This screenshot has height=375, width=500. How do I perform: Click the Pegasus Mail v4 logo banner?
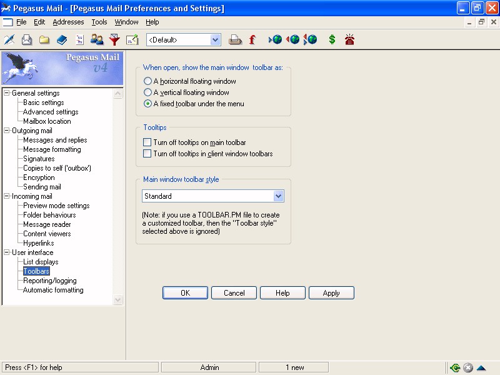pos(62,68)
